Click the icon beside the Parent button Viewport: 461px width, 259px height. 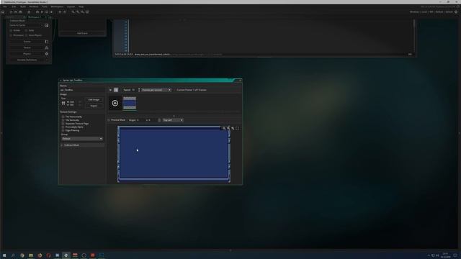click(46, 47)
